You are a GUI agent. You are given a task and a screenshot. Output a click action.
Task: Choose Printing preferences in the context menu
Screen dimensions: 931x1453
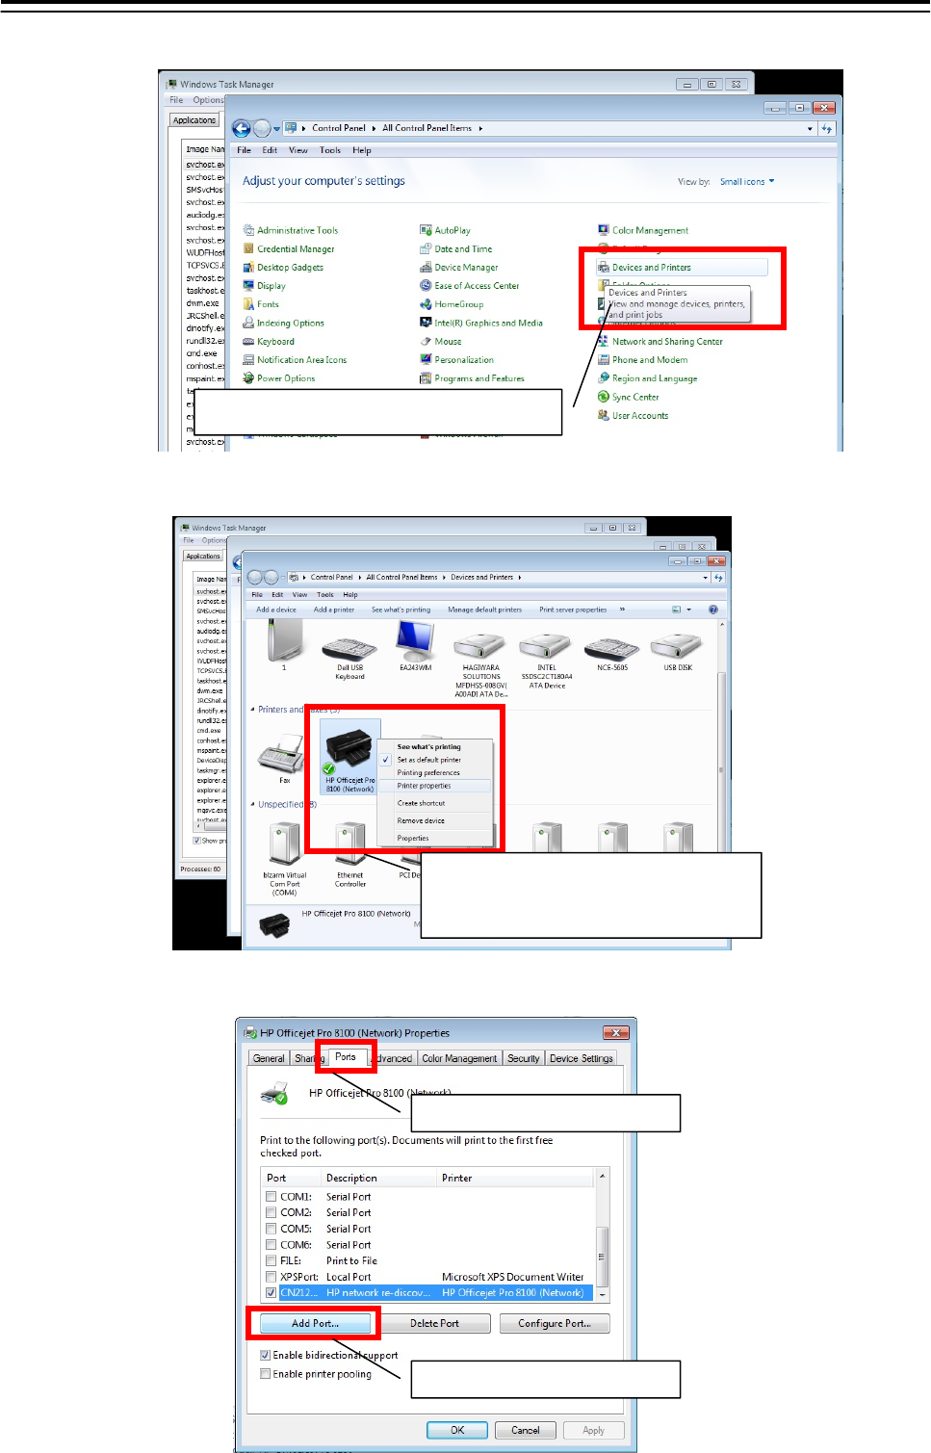click(x=437, y=772)
